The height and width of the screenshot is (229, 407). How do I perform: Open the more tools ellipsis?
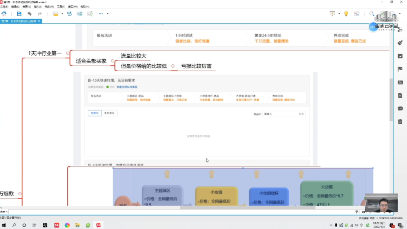pyautogui.click(x=101, y=14)
